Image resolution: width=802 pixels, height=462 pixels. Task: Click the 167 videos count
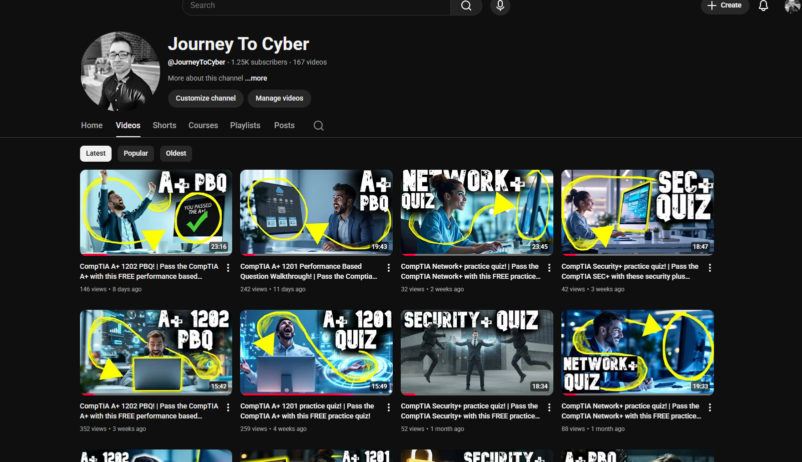[x=310, y=62]
